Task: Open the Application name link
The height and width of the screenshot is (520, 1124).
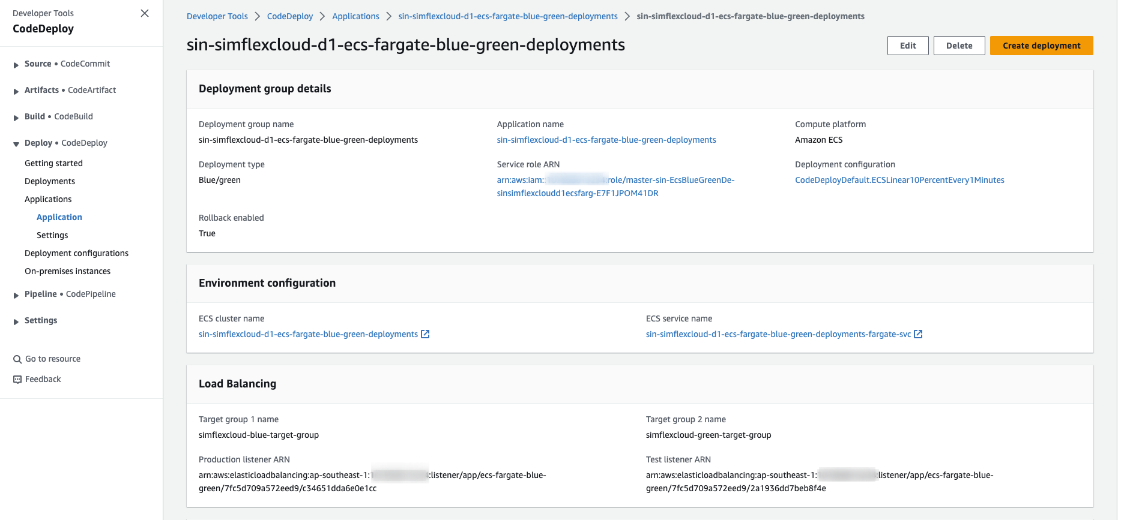Action: (606, 140)
